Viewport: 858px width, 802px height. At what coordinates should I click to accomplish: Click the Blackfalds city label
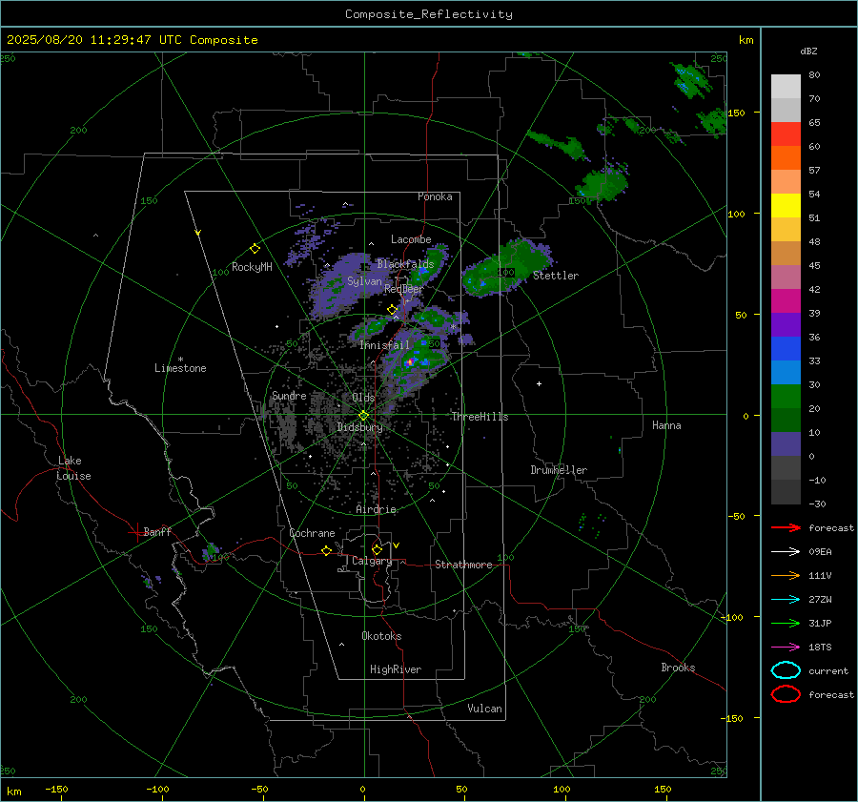coord(405,264)
